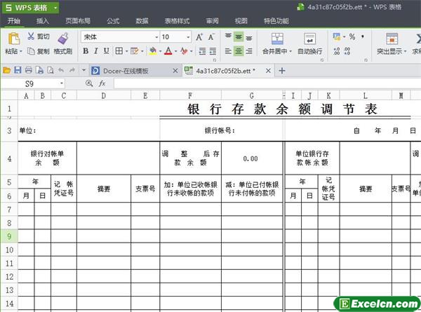
Task: Toggle Bold formatting
Action: pyautogui.click(x=85, y=51)
